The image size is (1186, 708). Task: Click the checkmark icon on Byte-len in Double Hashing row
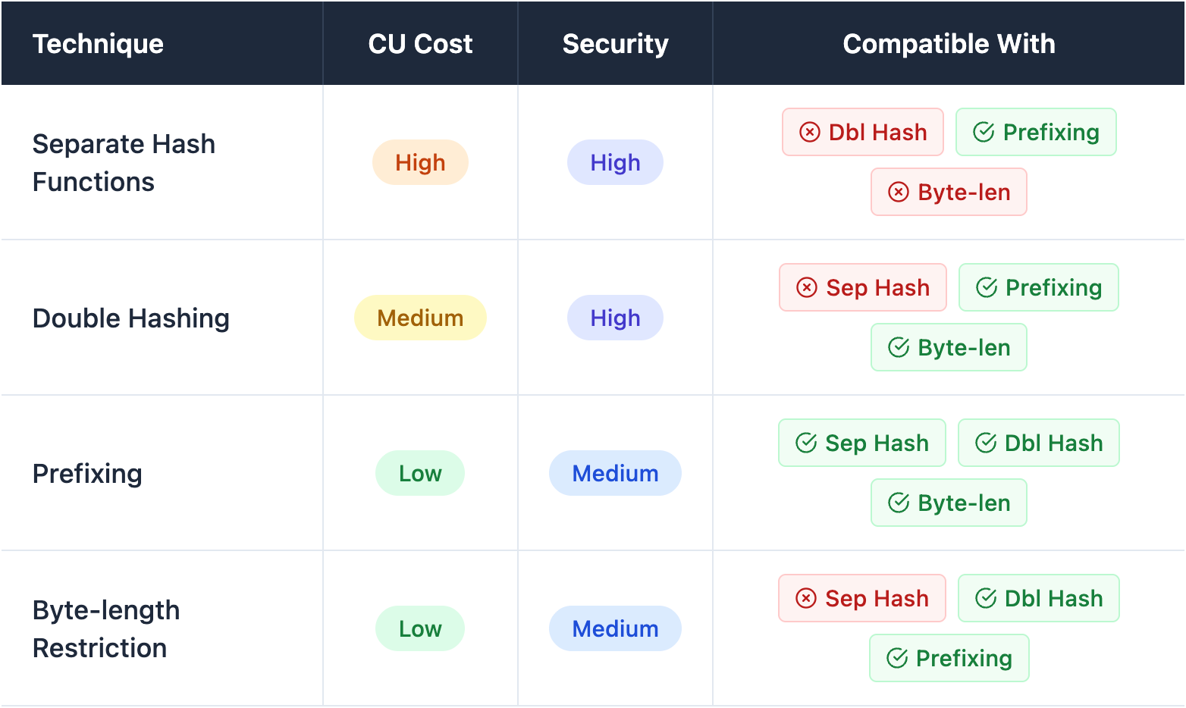point(899,347)
